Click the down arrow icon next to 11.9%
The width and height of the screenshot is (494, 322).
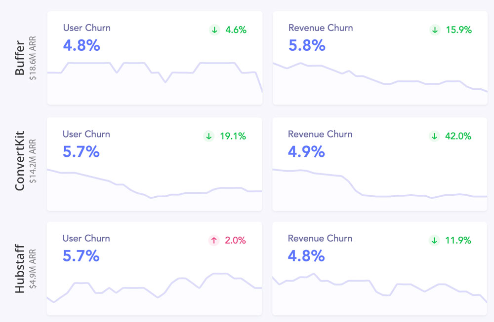click(x=434, y=241)
